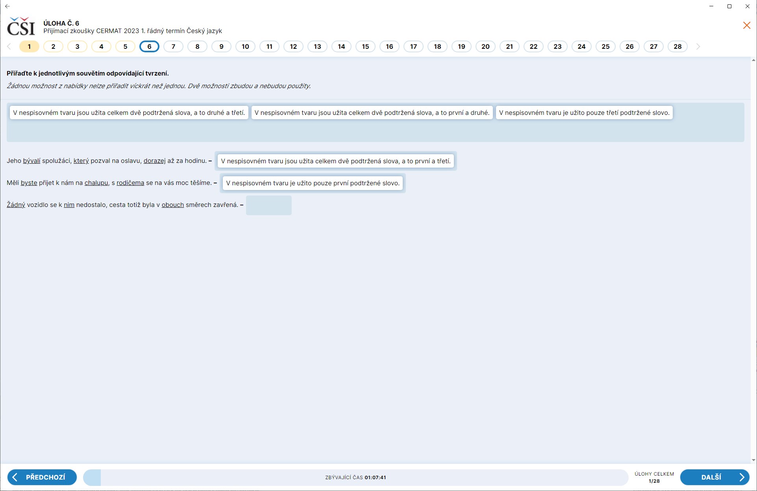
Task: Select question 22 in the navigator
Action: [533, 46]
